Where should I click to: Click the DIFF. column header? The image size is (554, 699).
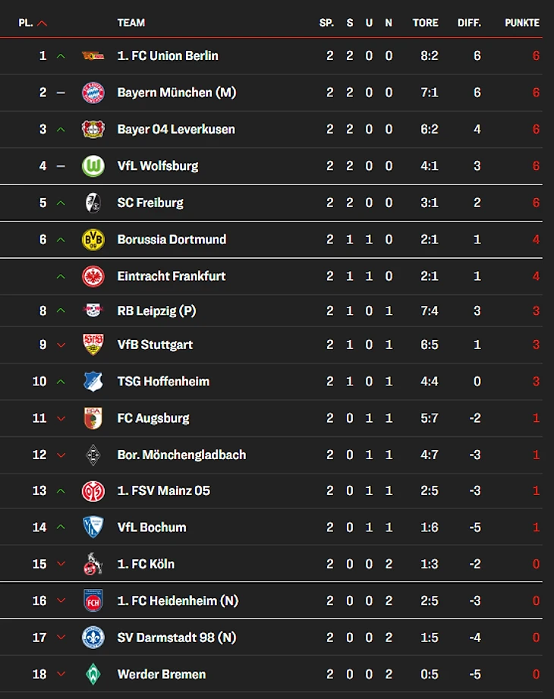(x=469, y=23)
